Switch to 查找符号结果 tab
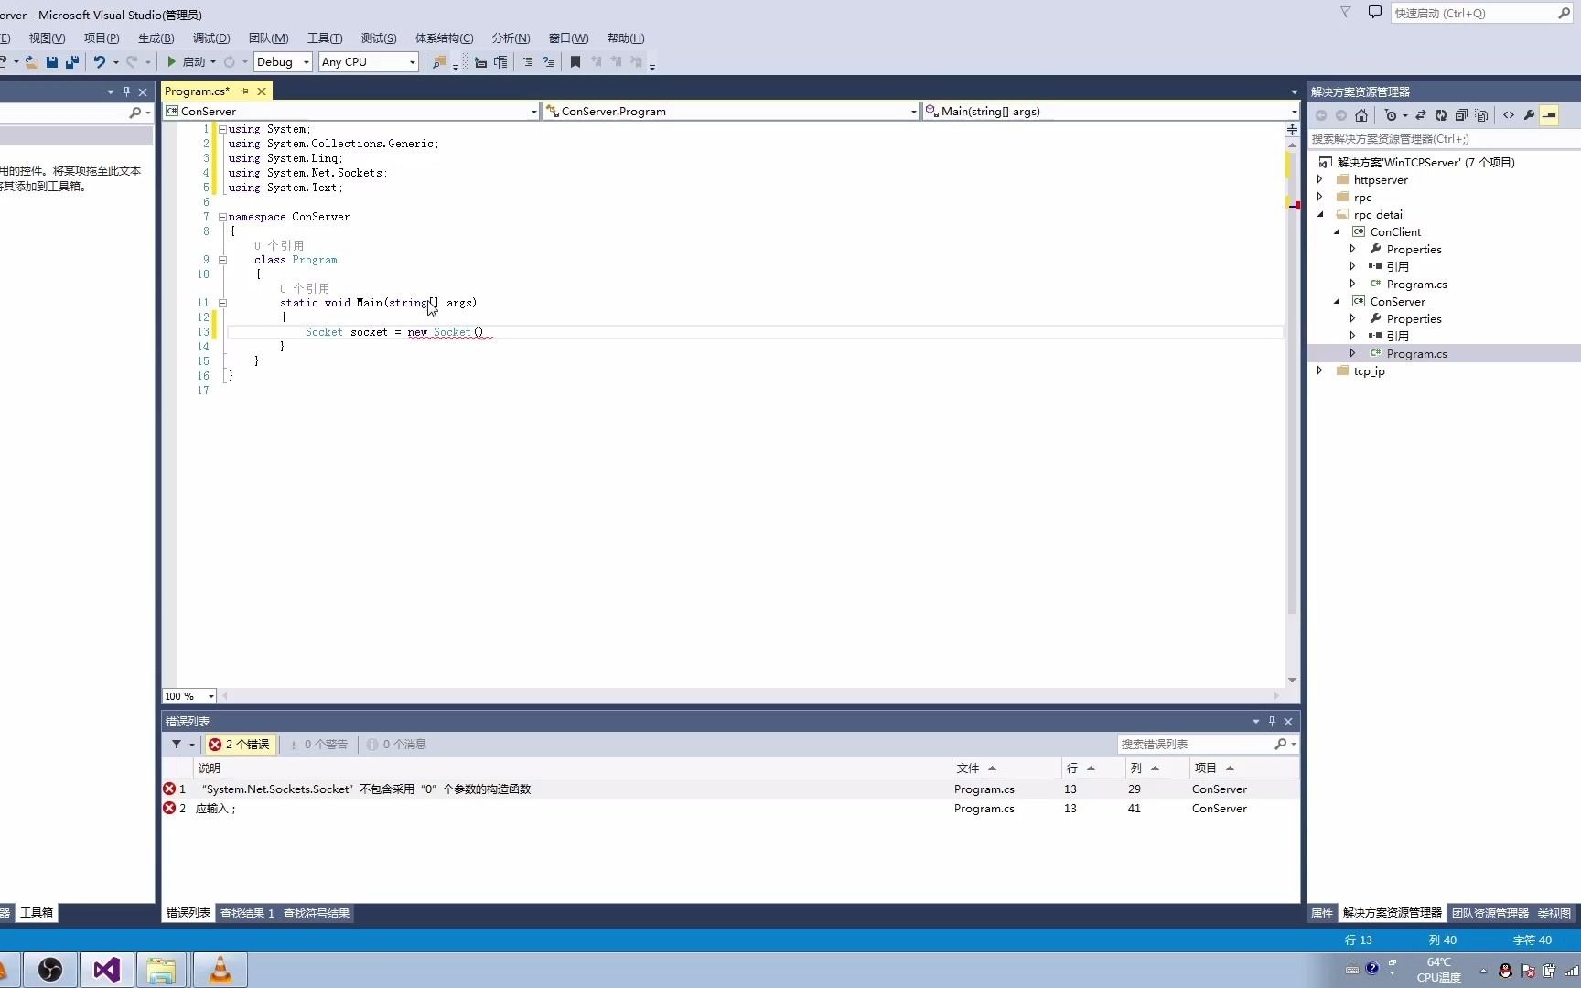Image resolution: width=1581 pixels, height=988 pixels. coord(317,913)
